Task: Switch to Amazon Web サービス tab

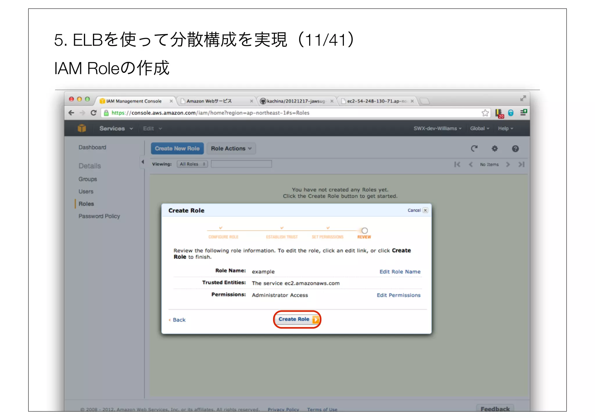Action: pyautogui.click(x=209, y=101)
